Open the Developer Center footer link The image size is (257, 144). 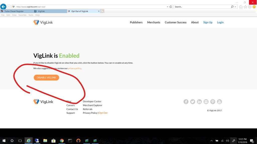coord(92,101)
